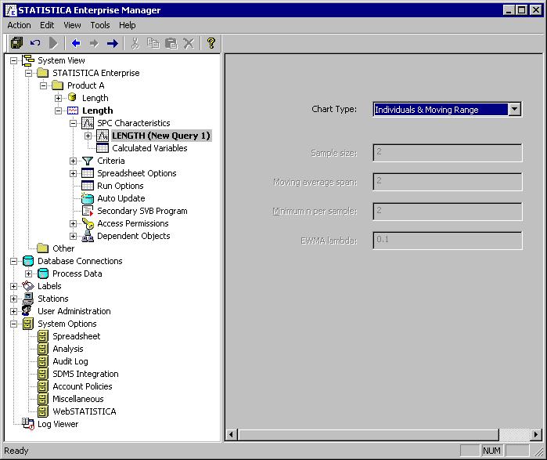This screenshot has height=460, width=547.
Task: Collapse the STATISTICA Enterprise folder node
Action: click(29, 73)
